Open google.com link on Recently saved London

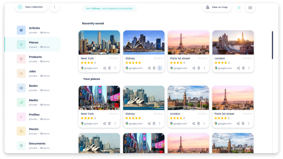pos(223,68)
